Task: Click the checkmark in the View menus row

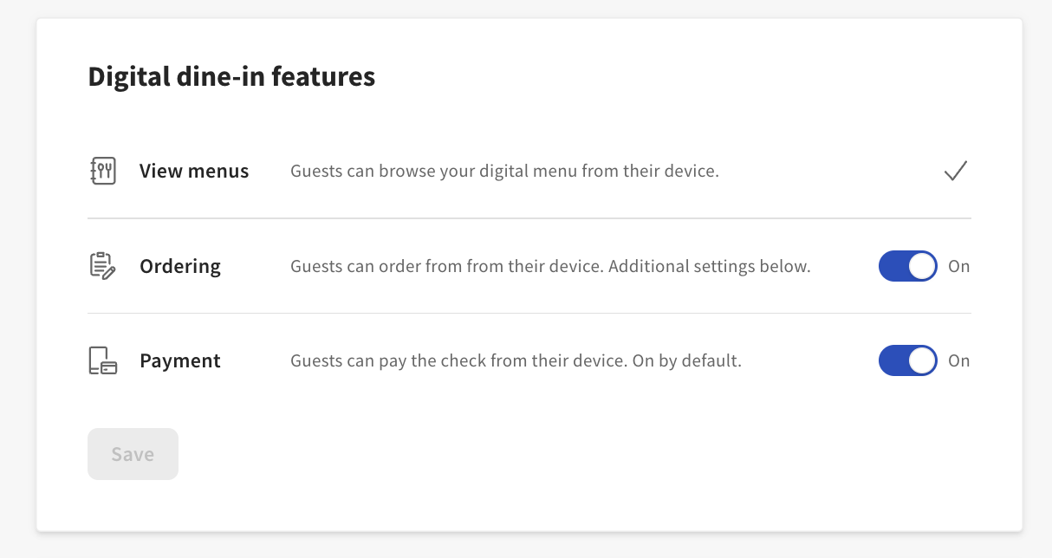Action: point(955,172)
